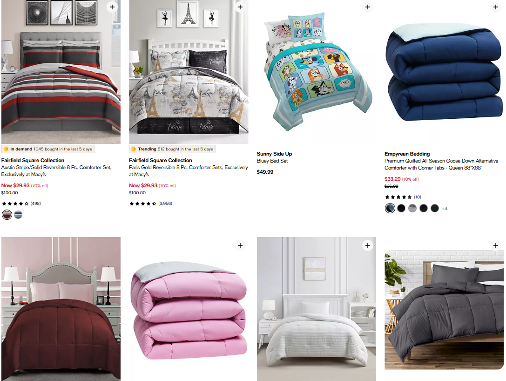Open Austin Stripe Reversible Comforter Set link
The image size is (506, 381).
56,171
